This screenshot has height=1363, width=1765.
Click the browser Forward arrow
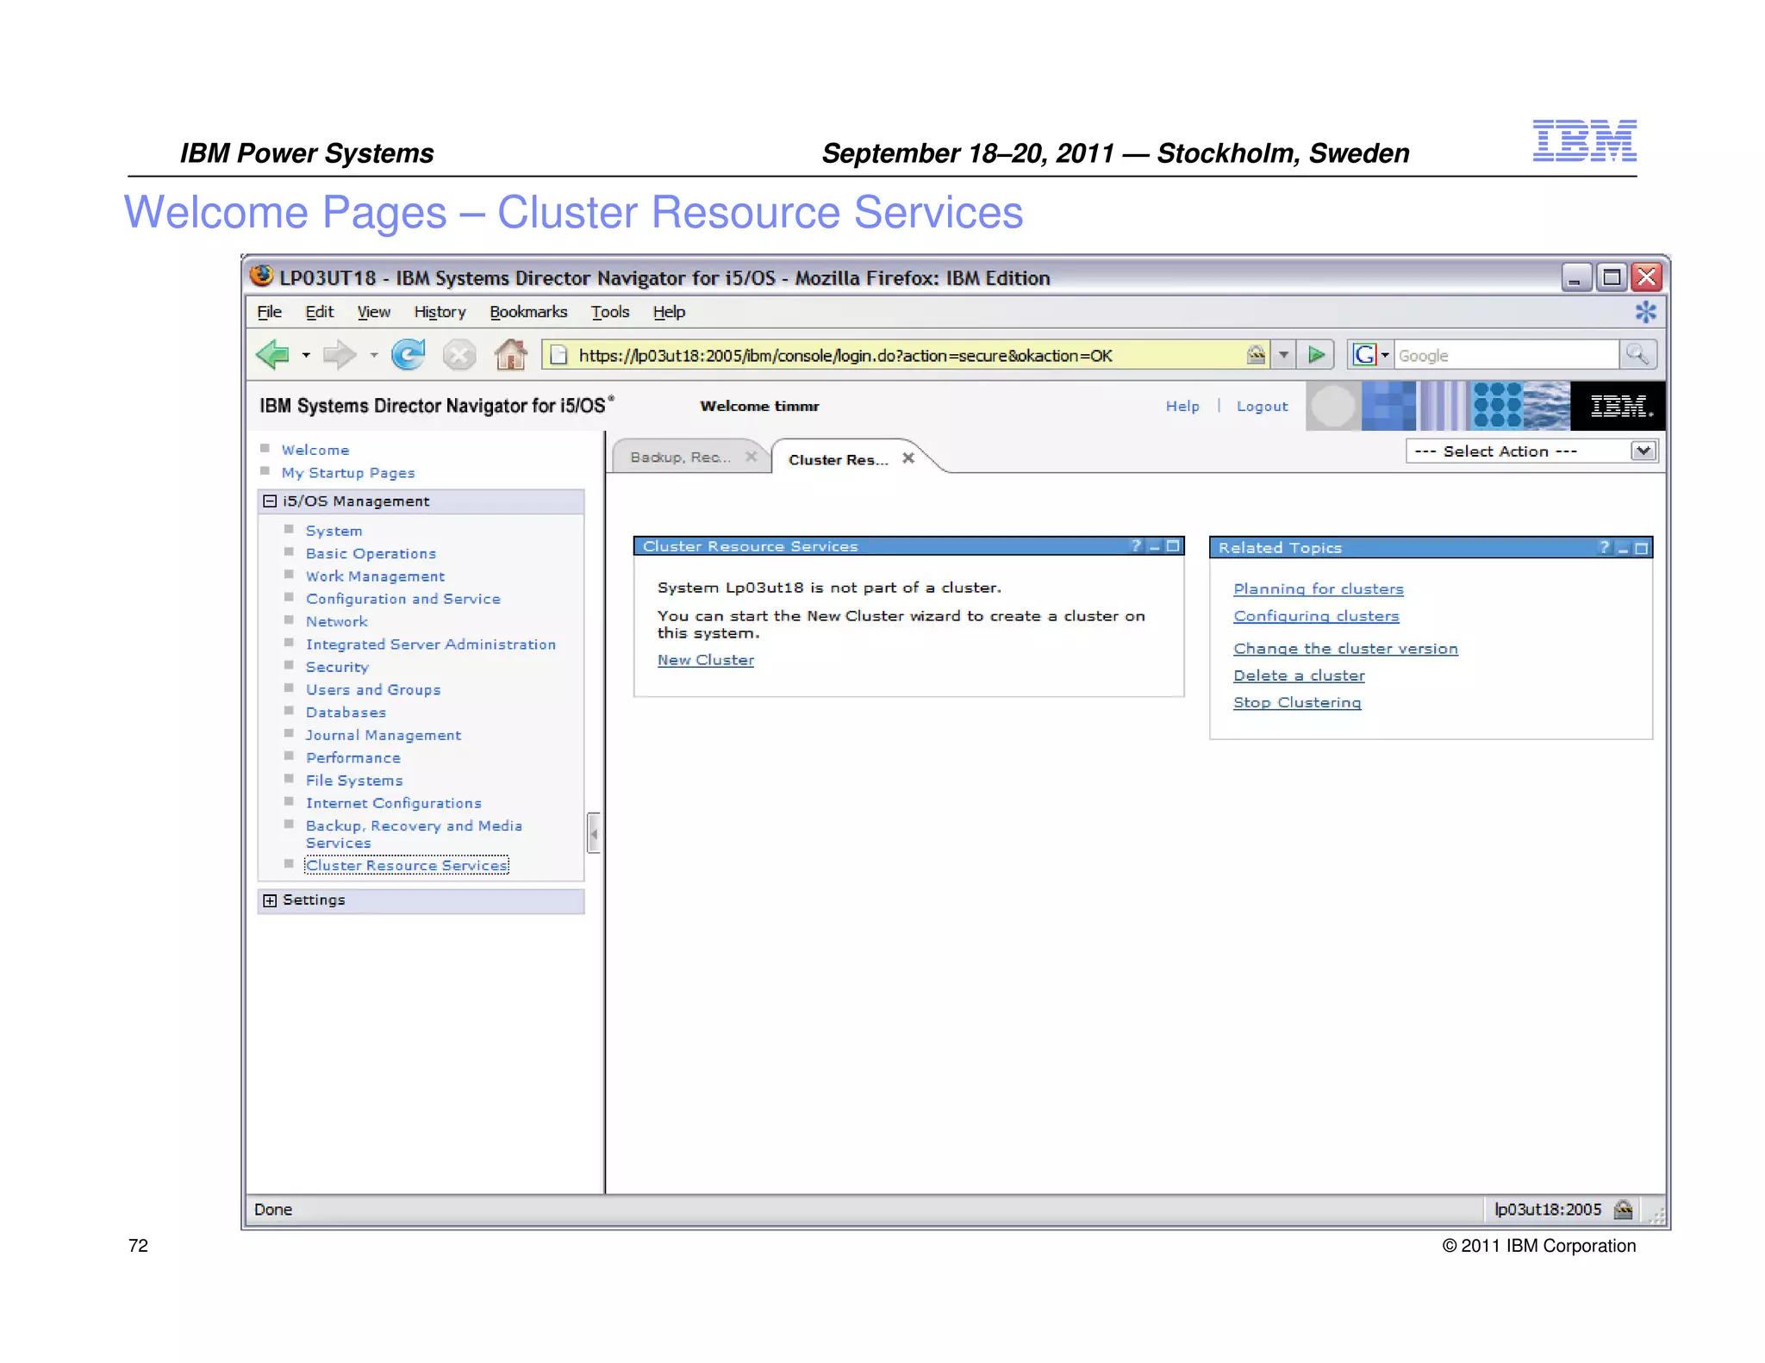[339, 354]
